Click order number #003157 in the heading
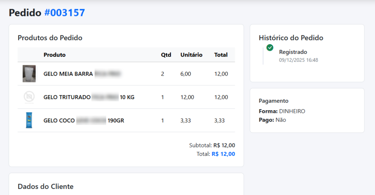The height and width of the screenshot is (195, 375). [64, 13]
